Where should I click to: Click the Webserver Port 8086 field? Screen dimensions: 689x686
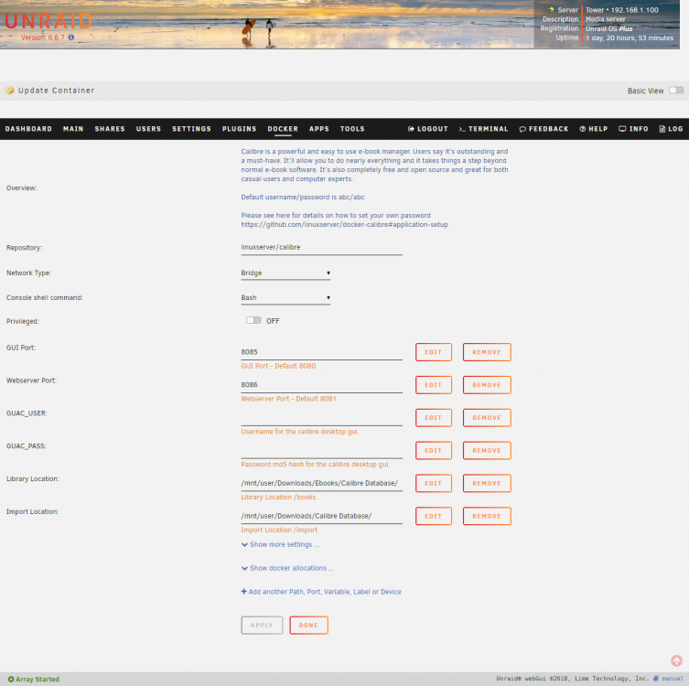point(322,385)
